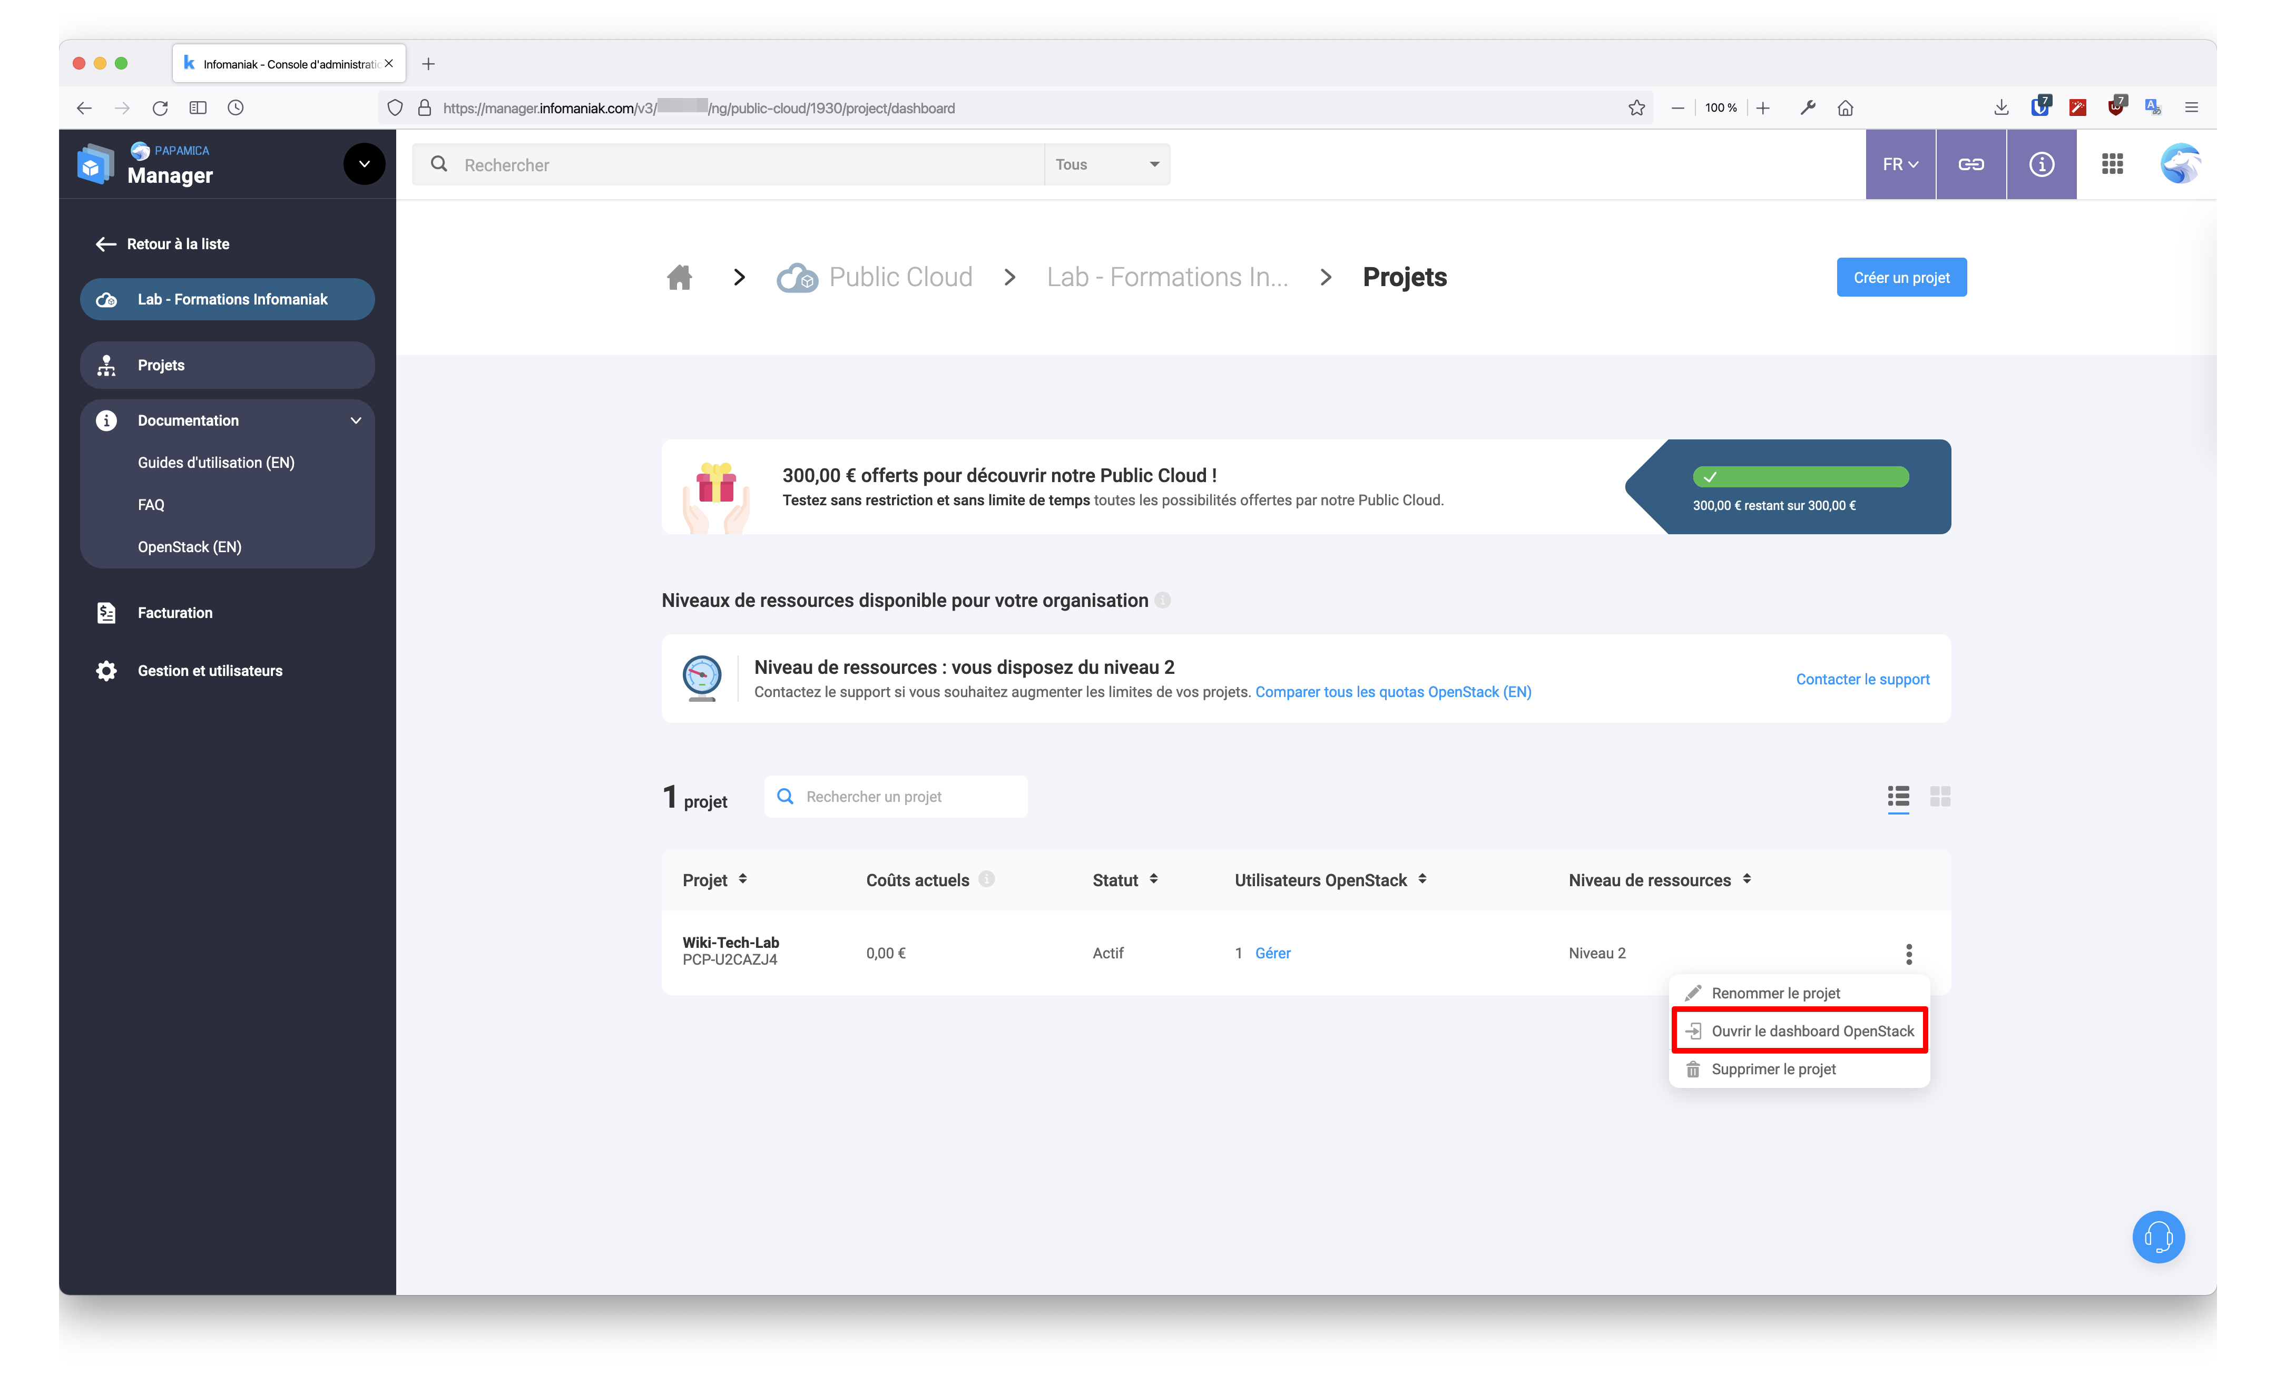Click the Créer un projet button
Viewport: 2276px width, 1373px height.
click(x=1901, y=277)
